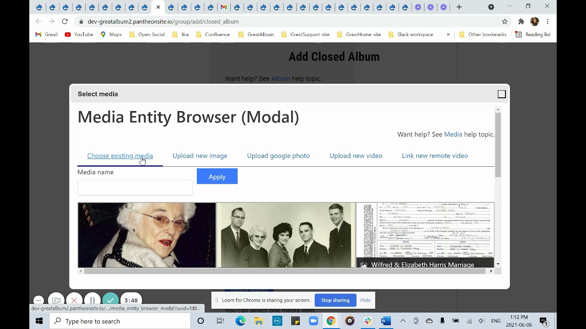Cancel the Loom recording with the red X

pyautogui.click(x=74, y=300)
